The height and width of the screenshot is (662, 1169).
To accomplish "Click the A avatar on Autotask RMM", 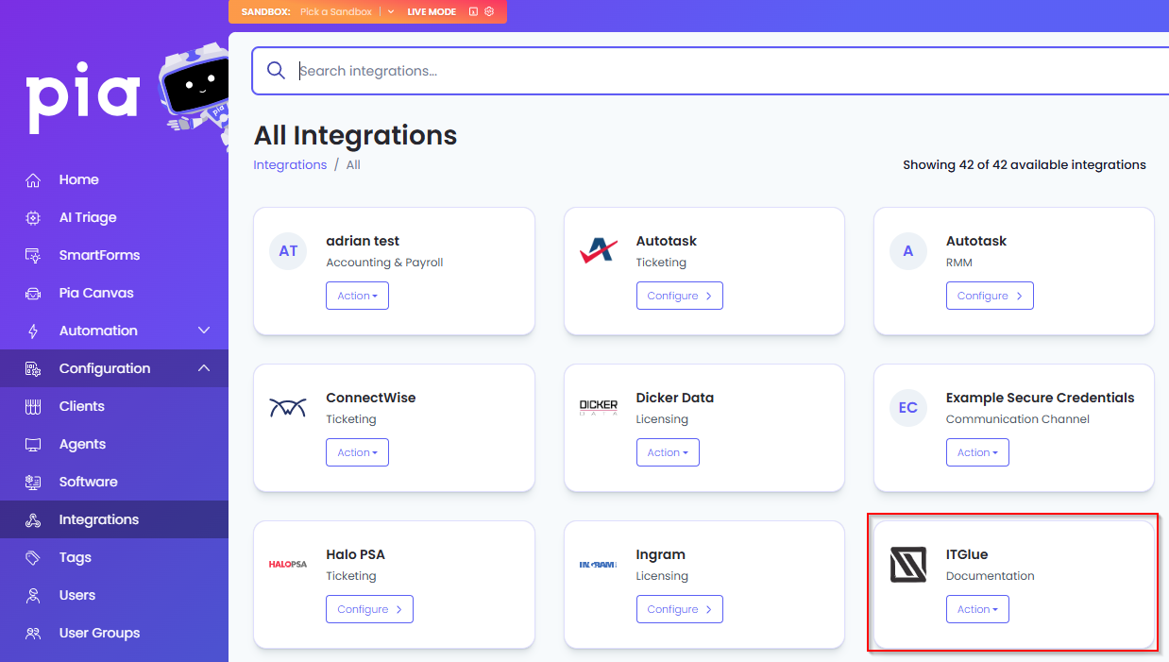I will pyautogui.click(x=908, y=251).
